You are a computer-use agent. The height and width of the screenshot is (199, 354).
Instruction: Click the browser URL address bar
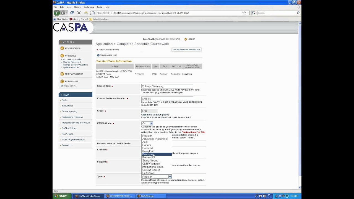(169, 13)
